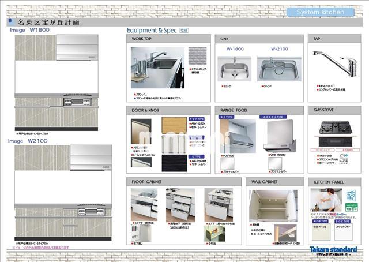Pick the platinum silver swatch under VMR-905MQ
The width and height of the screenshot is (369, 262).
(275, 163)
